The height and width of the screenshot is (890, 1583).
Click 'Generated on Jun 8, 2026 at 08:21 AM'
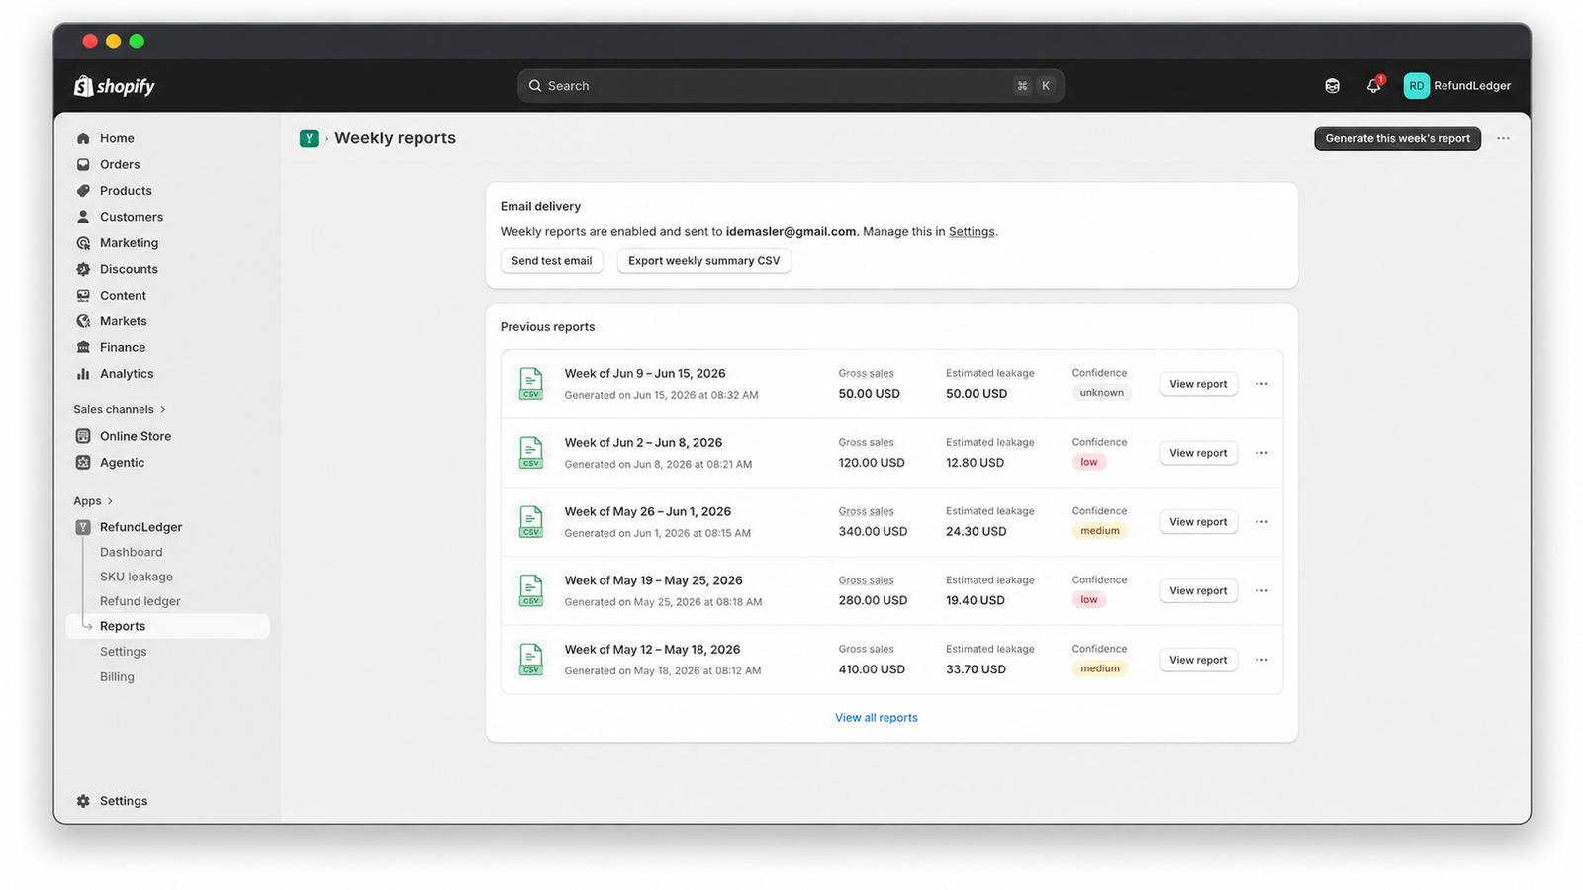pos(658,464)
